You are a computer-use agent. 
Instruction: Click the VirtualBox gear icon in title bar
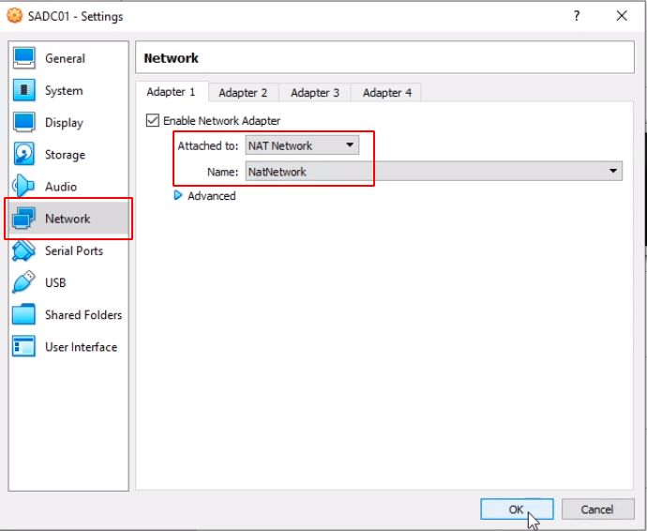[15, 16]
